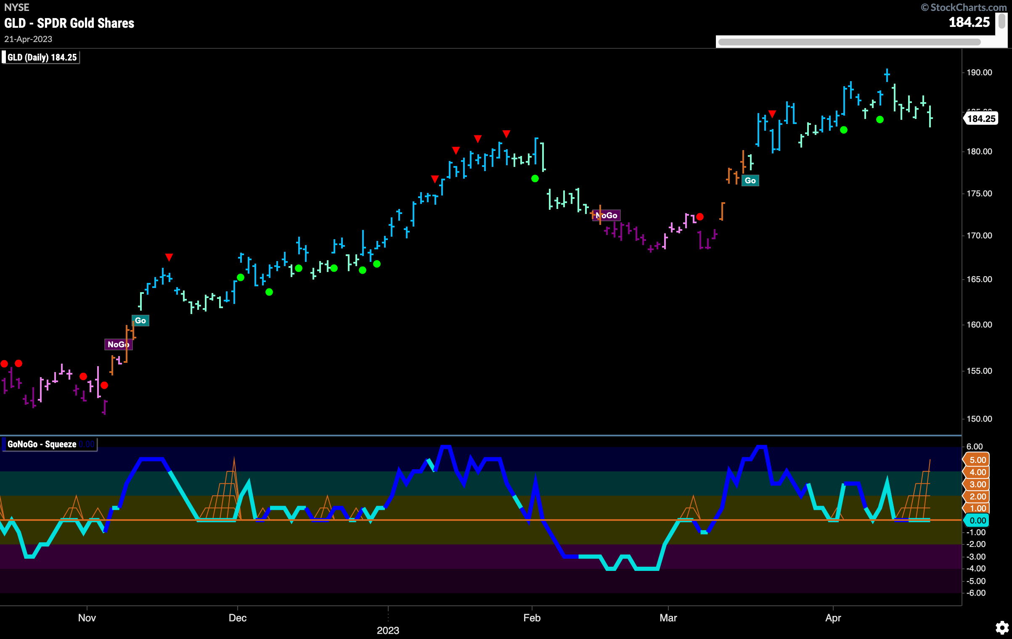Click the Dec label on time axis
The height and width of the screenshot is (639, 1012).
[x=237, y=618]
